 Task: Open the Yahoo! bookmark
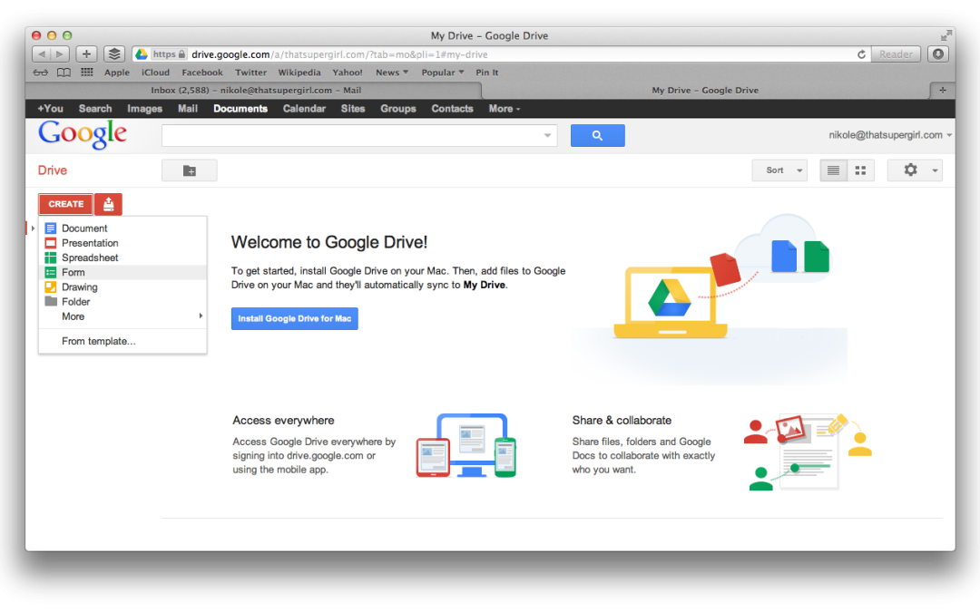pyautogui.click(x=348, y=73)
